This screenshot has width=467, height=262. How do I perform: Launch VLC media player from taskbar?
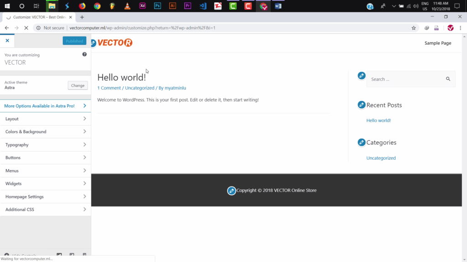coord(127,6)
